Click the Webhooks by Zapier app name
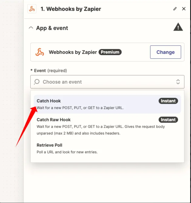Viewport: 191px width, 203px height. [73, 52]
